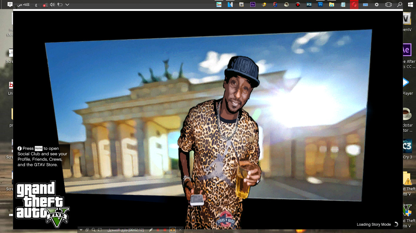Image resolution: width=416 pixels, height=233 pixels.
Task: Open the on-screen keyboard taskbar icon
Action: click(365, 5)
